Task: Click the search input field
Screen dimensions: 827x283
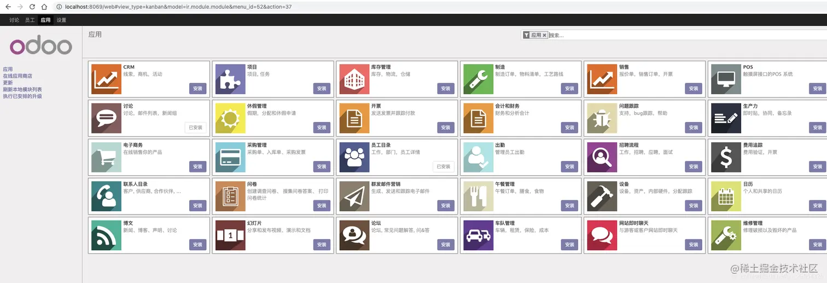Action: [687, 35]
